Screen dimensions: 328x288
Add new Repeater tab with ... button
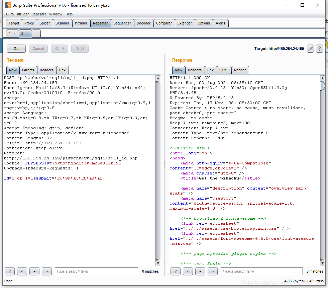[36, 33]
